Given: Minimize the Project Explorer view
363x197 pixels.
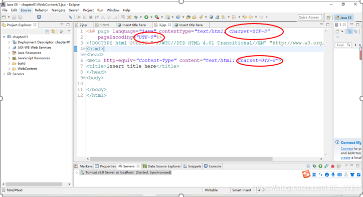Looking at the screenshot, I should coord(62,24).
